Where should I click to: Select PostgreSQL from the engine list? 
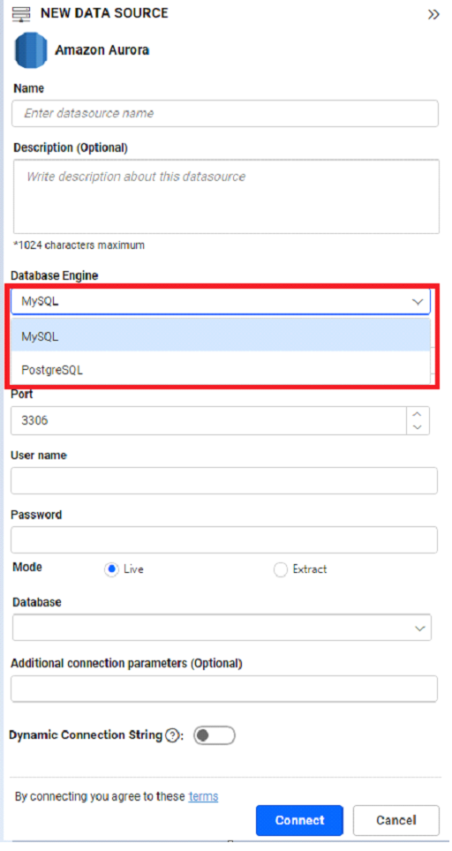pos(221,370)
